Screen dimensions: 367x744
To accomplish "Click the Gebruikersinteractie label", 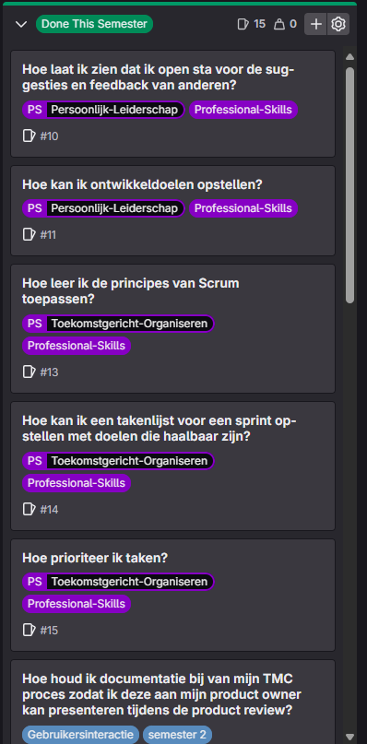I will pyautogui.click(x=81, y=735).
